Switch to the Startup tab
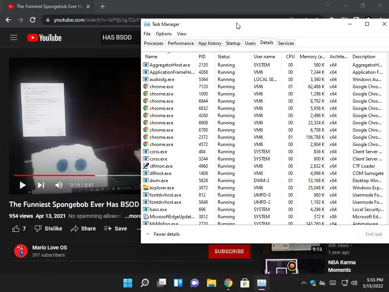This screenshot has height=292, width=389. pyautogui.click(x=233, y=43)
